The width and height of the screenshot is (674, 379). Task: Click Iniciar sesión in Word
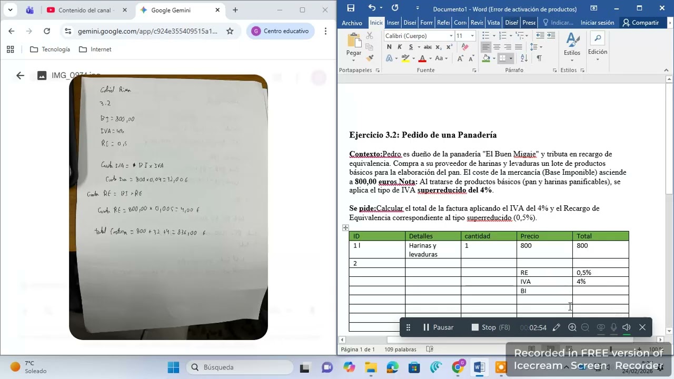click(x=597, y=23)
